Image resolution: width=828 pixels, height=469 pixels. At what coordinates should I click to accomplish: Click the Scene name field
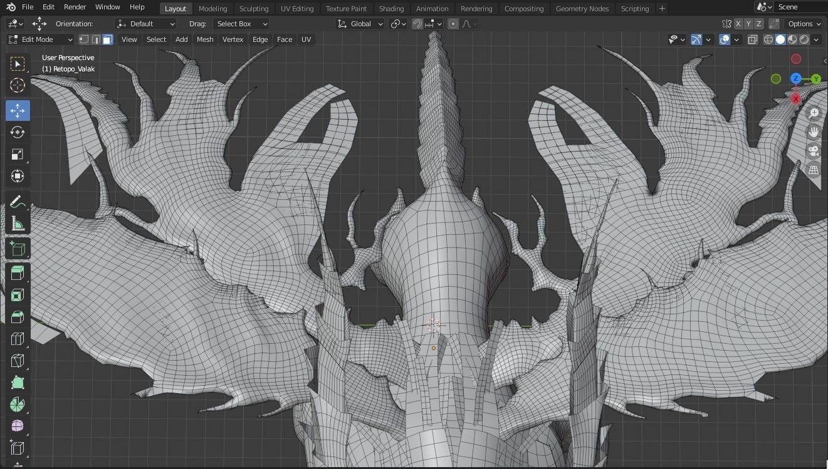point(801,8)
